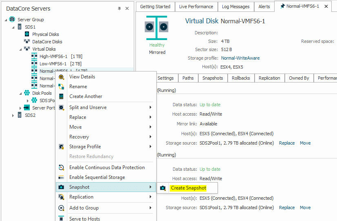Click the Rename menu icon

pyautogui.click(x=61, y=87)
